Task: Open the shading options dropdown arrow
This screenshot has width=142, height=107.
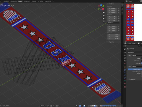Action: [99, 106]
